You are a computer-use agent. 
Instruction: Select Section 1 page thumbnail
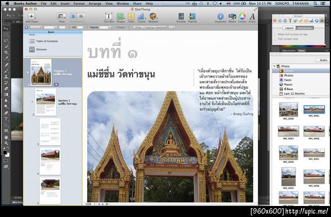46,102
